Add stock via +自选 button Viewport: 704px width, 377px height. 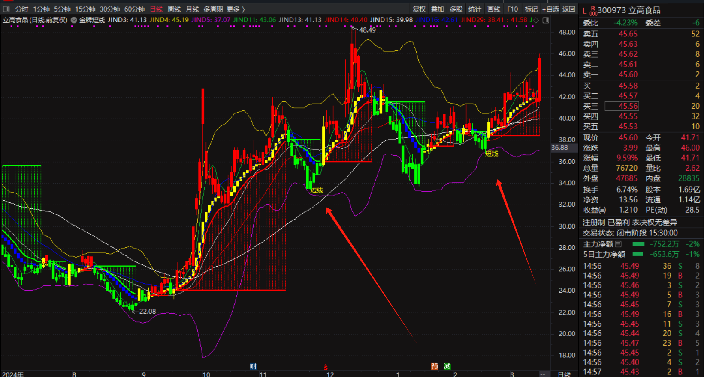click(x=550, y=9)
